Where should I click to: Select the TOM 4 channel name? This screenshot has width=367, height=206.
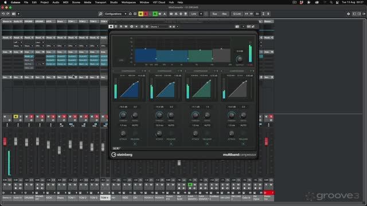pos(104,197)
